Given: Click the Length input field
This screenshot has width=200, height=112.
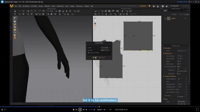Looking at the screenshot, I should pos(104,48).
